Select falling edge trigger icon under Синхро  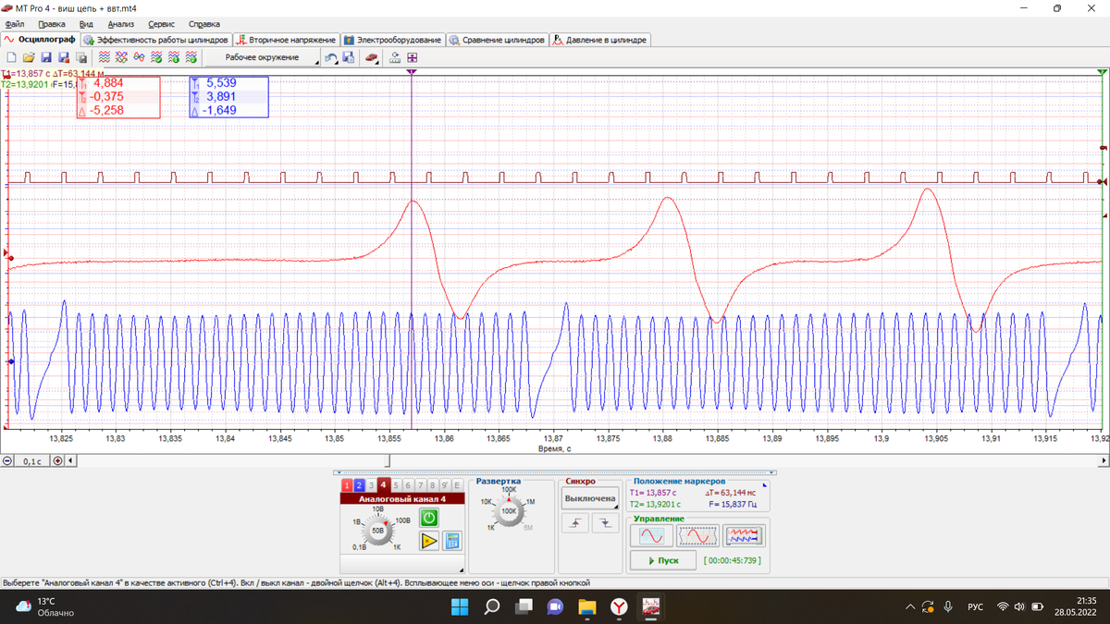pos(606,522)
